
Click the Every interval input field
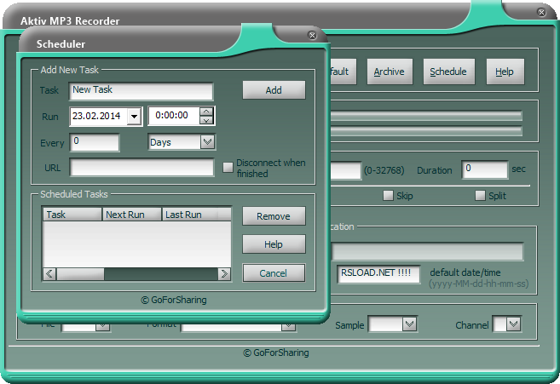[x=95, y=142]
